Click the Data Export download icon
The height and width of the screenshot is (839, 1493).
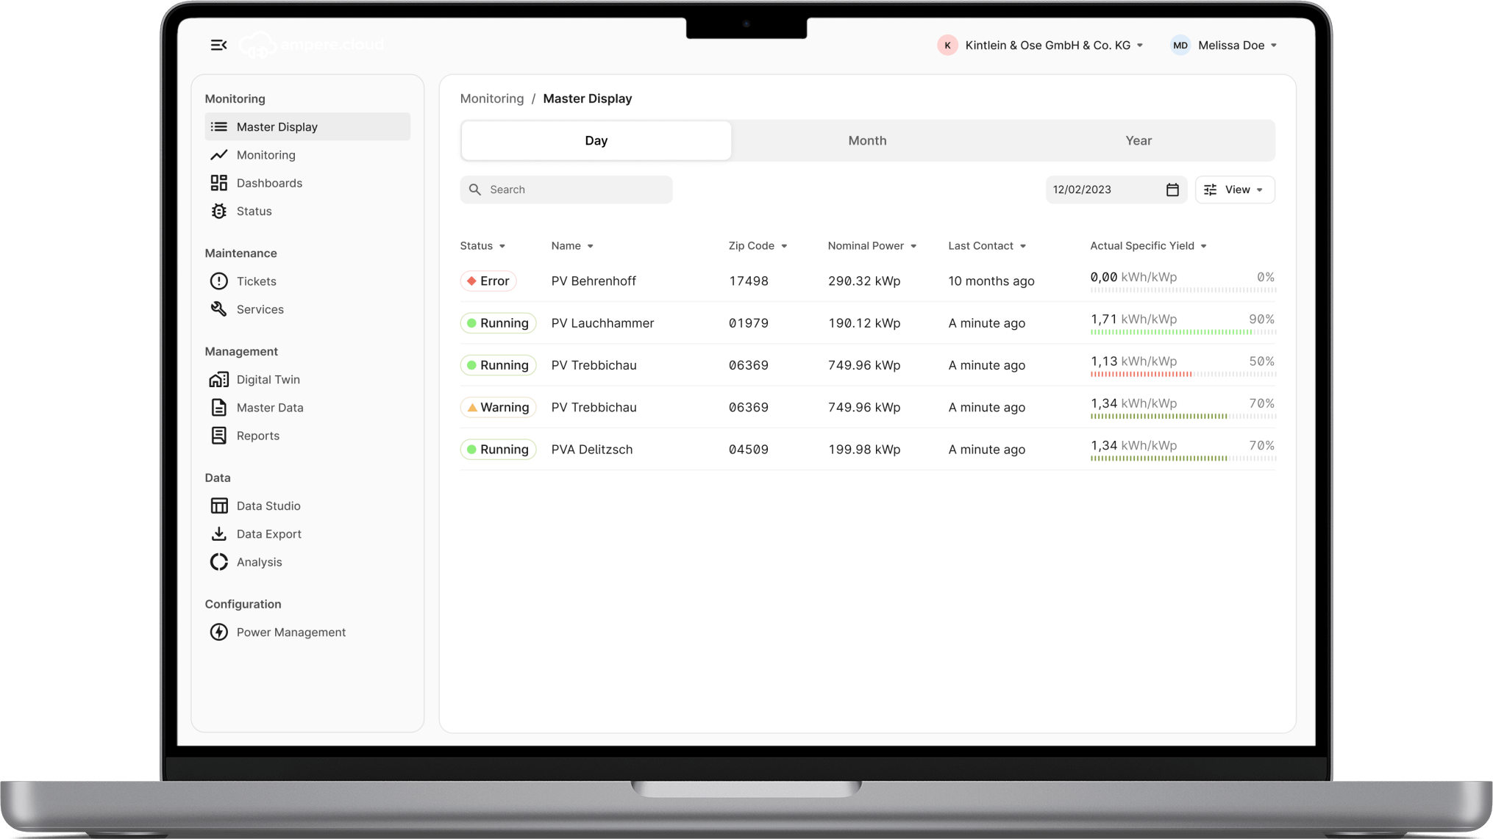(218, 534)
